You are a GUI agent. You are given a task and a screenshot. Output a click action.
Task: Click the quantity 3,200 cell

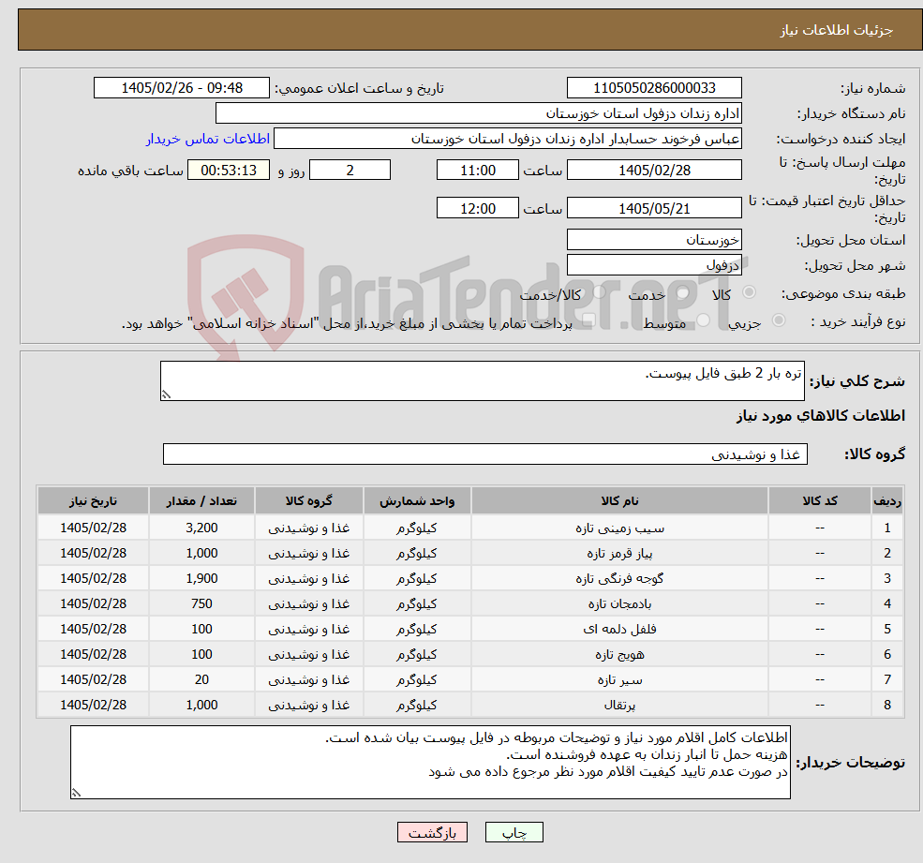coord(201,528)
